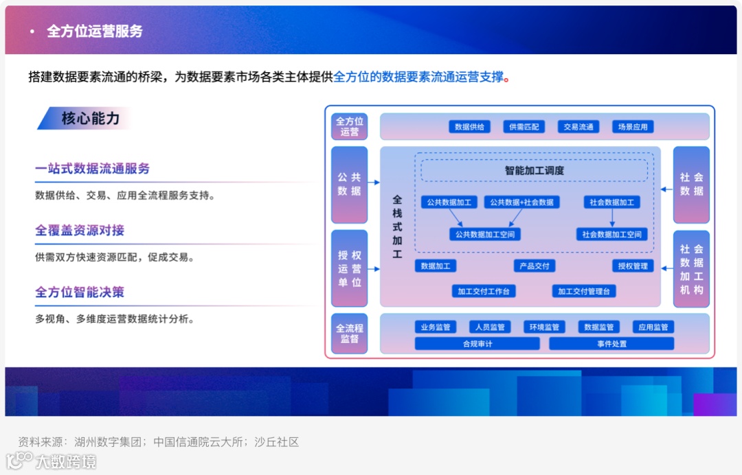
Task: Click blue text 全方位的数据要素流通运营支撑
Action: pos(418,77)
